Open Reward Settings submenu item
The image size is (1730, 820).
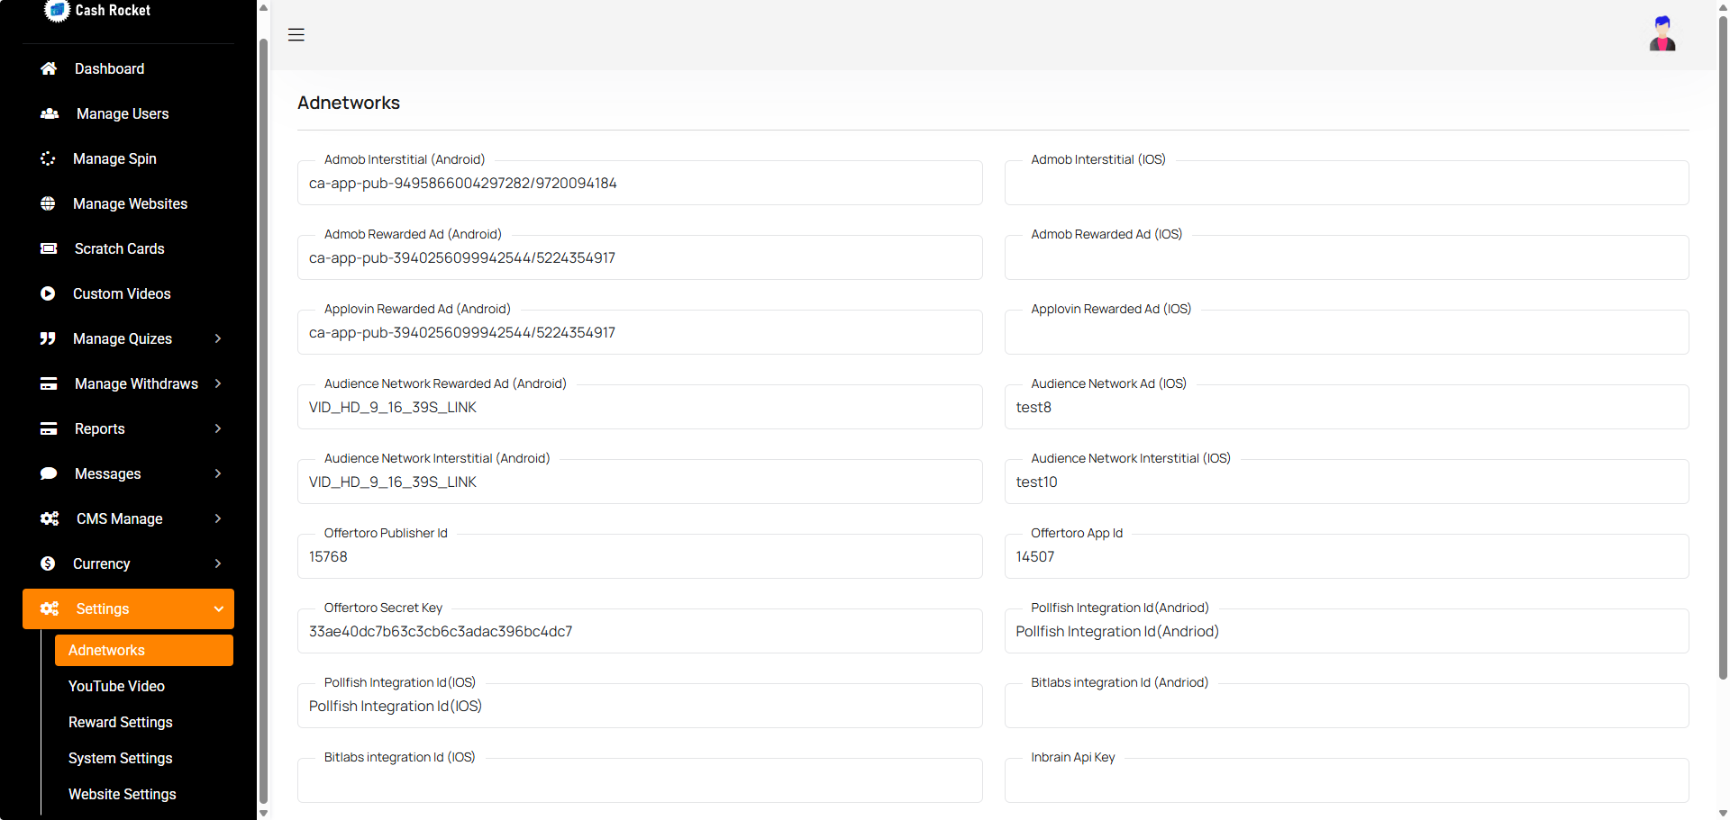[120, 722]
